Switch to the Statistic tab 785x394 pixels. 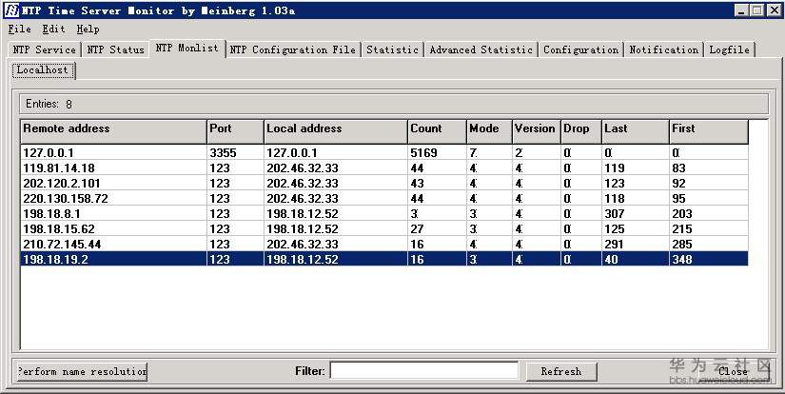click(x=392, y=49)
